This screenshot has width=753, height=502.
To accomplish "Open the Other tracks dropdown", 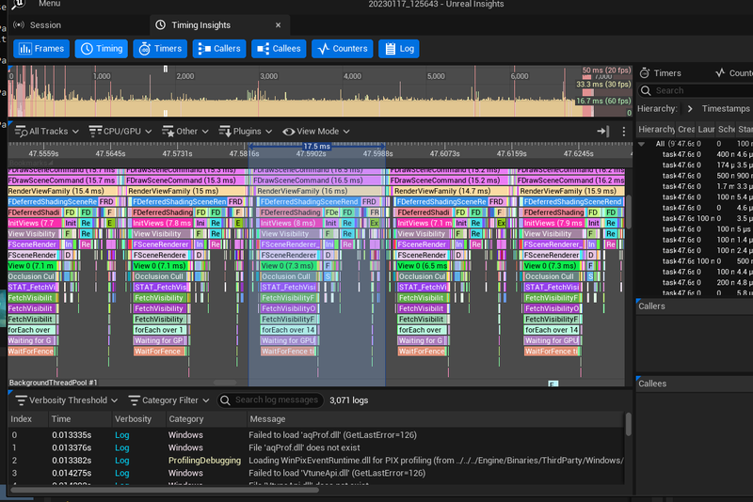I will click(185, 132).
